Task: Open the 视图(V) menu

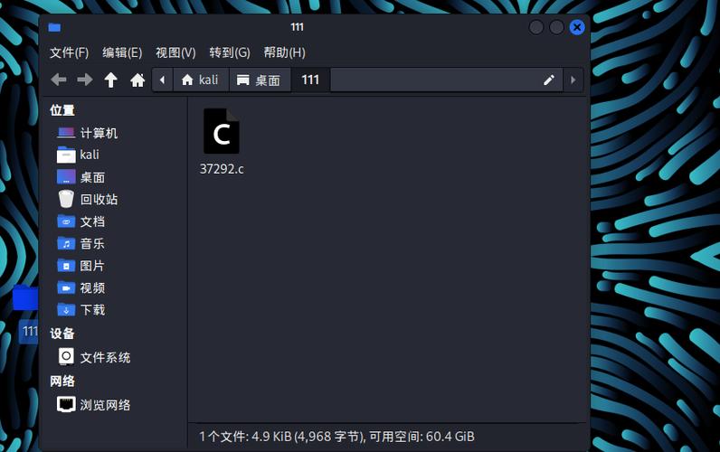Action: pos(175,52)
